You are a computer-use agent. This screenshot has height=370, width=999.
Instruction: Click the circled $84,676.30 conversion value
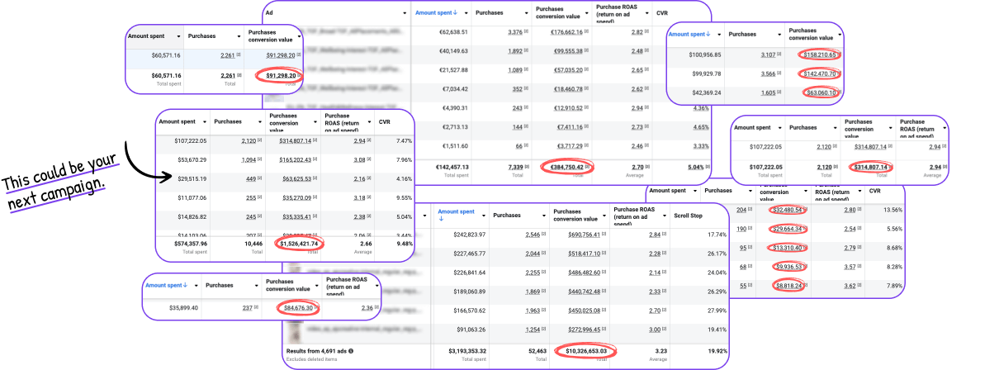coord(298,308)
